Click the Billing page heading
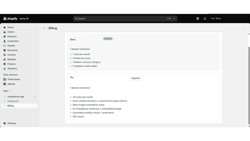Image resolution: width=250 pixels, height=141 pixels. [x=53, y=28]
